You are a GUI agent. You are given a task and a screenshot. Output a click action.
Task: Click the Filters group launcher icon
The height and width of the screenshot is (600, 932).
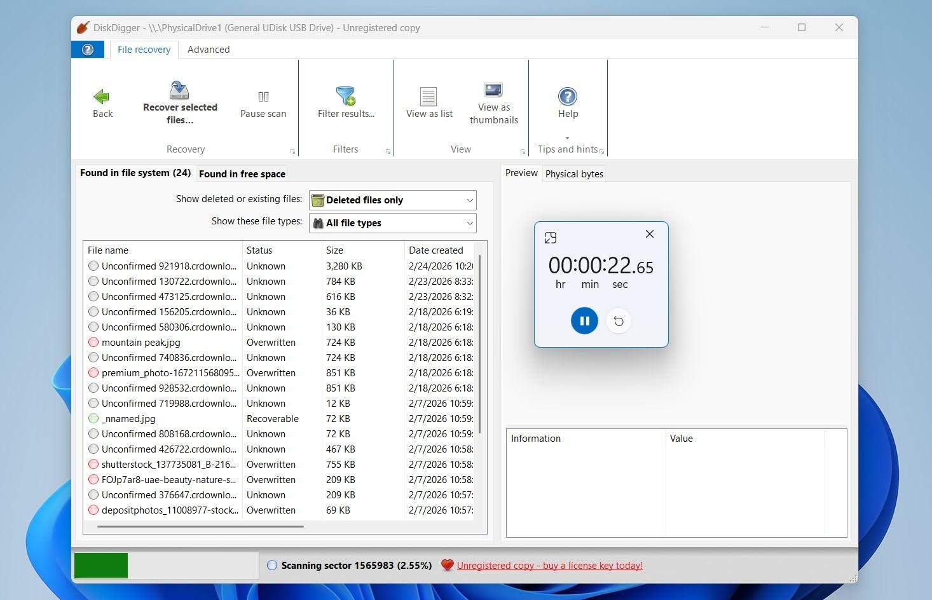[x=388, y=152]
